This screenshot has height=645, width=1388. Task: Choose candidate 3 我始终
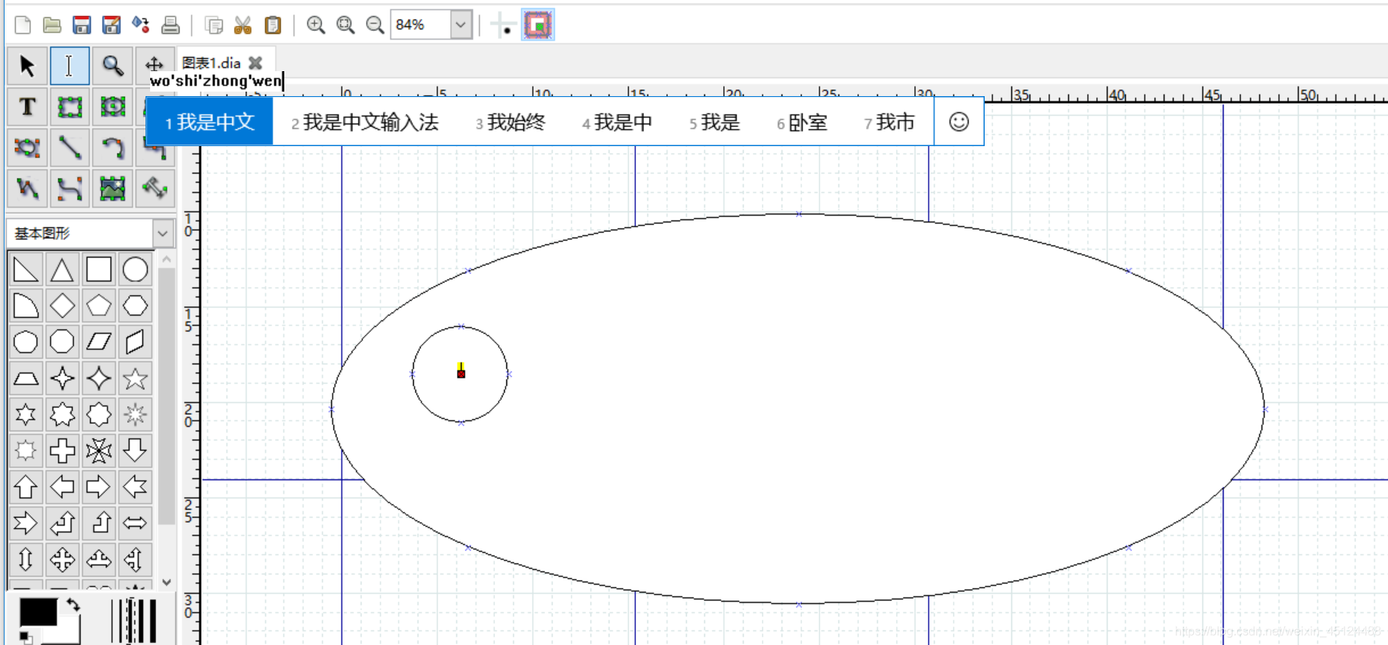pos(510,122)
